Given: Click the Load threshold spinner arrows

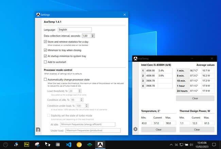Looking at the screenshot, I should (80, 91).
